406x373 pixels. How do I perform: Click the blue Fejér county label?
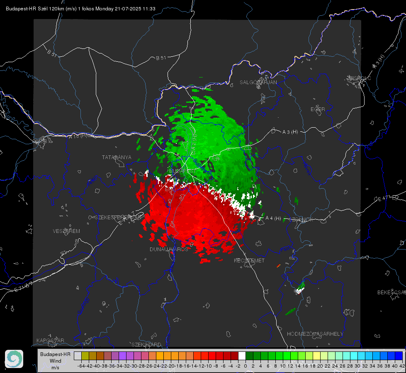93,181
